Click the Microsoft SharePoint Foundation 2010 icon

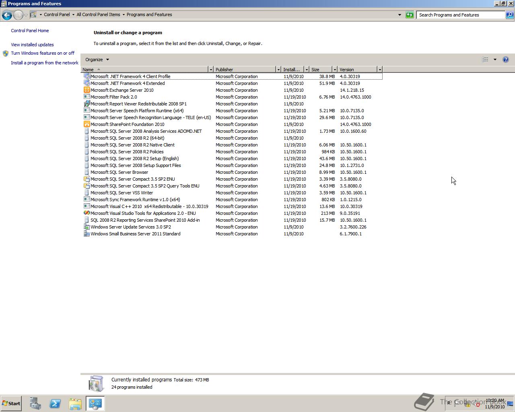pyautogui.click(x=87, y=124)
